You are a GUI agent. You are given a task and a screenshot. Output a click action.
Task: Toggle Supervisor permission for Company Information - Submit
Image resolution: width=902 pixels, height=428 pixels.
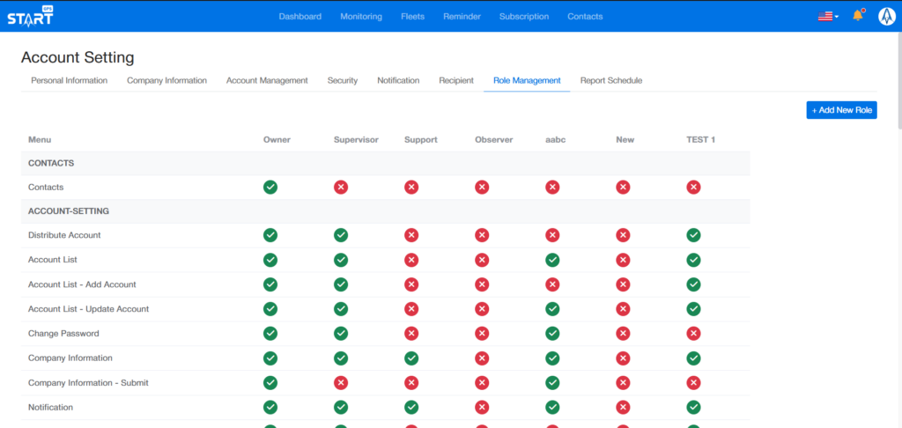pos(341,383)
